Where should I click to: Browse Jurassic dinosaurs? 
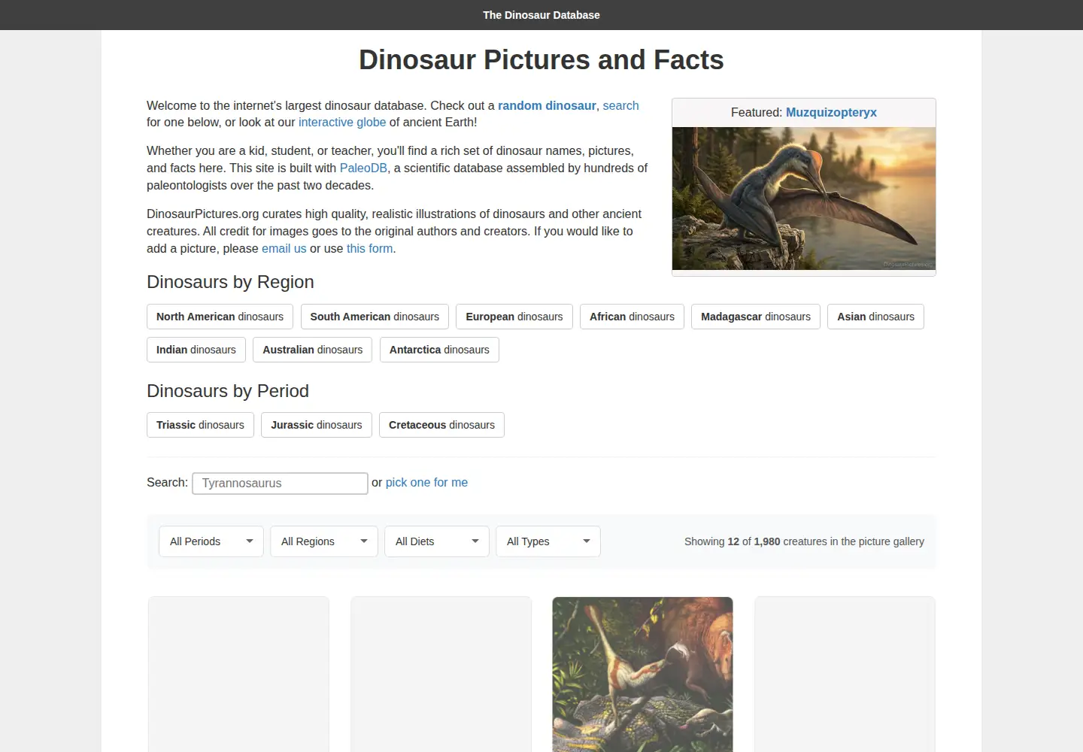pyautogui.click(x=317, y=425)
